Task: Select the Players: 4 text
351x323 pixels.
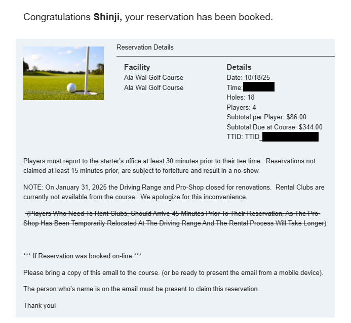Action: tap(242, 107)
